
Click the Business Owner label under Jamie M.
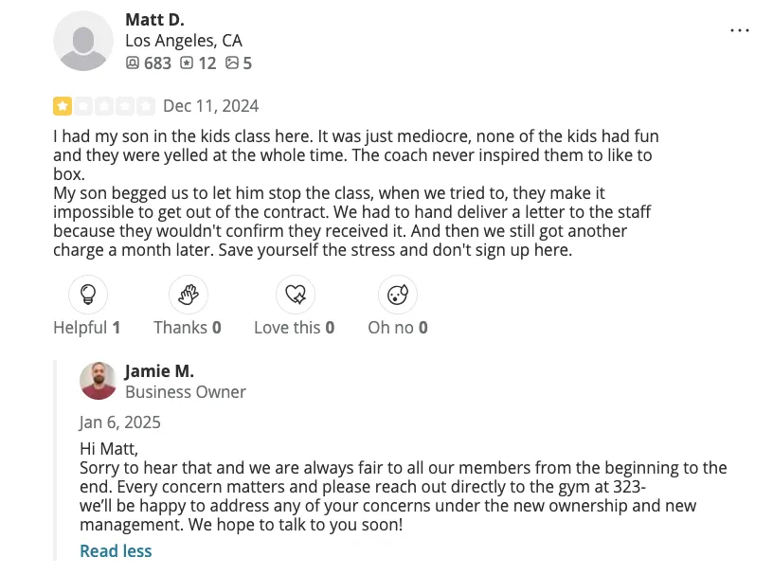point(186,392)
